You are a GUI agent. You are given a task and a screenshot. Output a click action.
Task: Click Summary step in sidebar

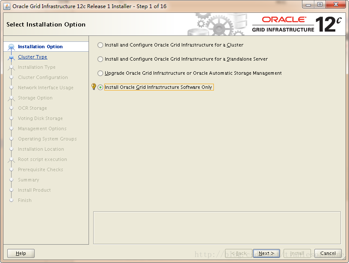[x=29, y=180]
